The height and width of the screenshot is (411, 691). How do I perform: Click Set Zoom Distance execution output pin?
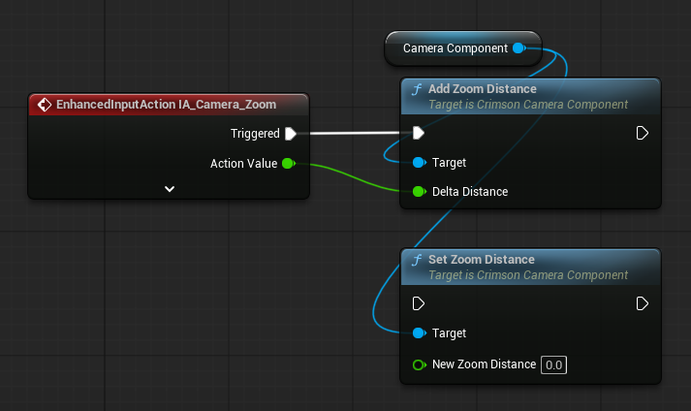click(643, 303)
